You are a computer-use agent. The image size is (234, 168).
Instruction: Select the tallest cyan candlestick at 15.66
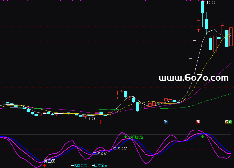tap(202, 7)
